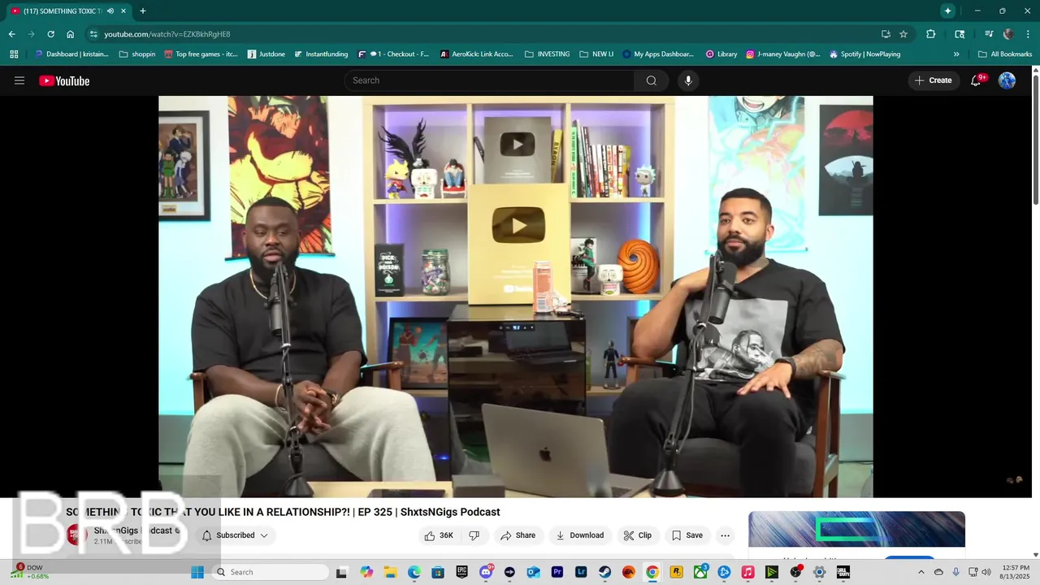Open Rockstar Games Launcher in taskbar
This screenshot has height=585, width=1040.
point(676,572)
